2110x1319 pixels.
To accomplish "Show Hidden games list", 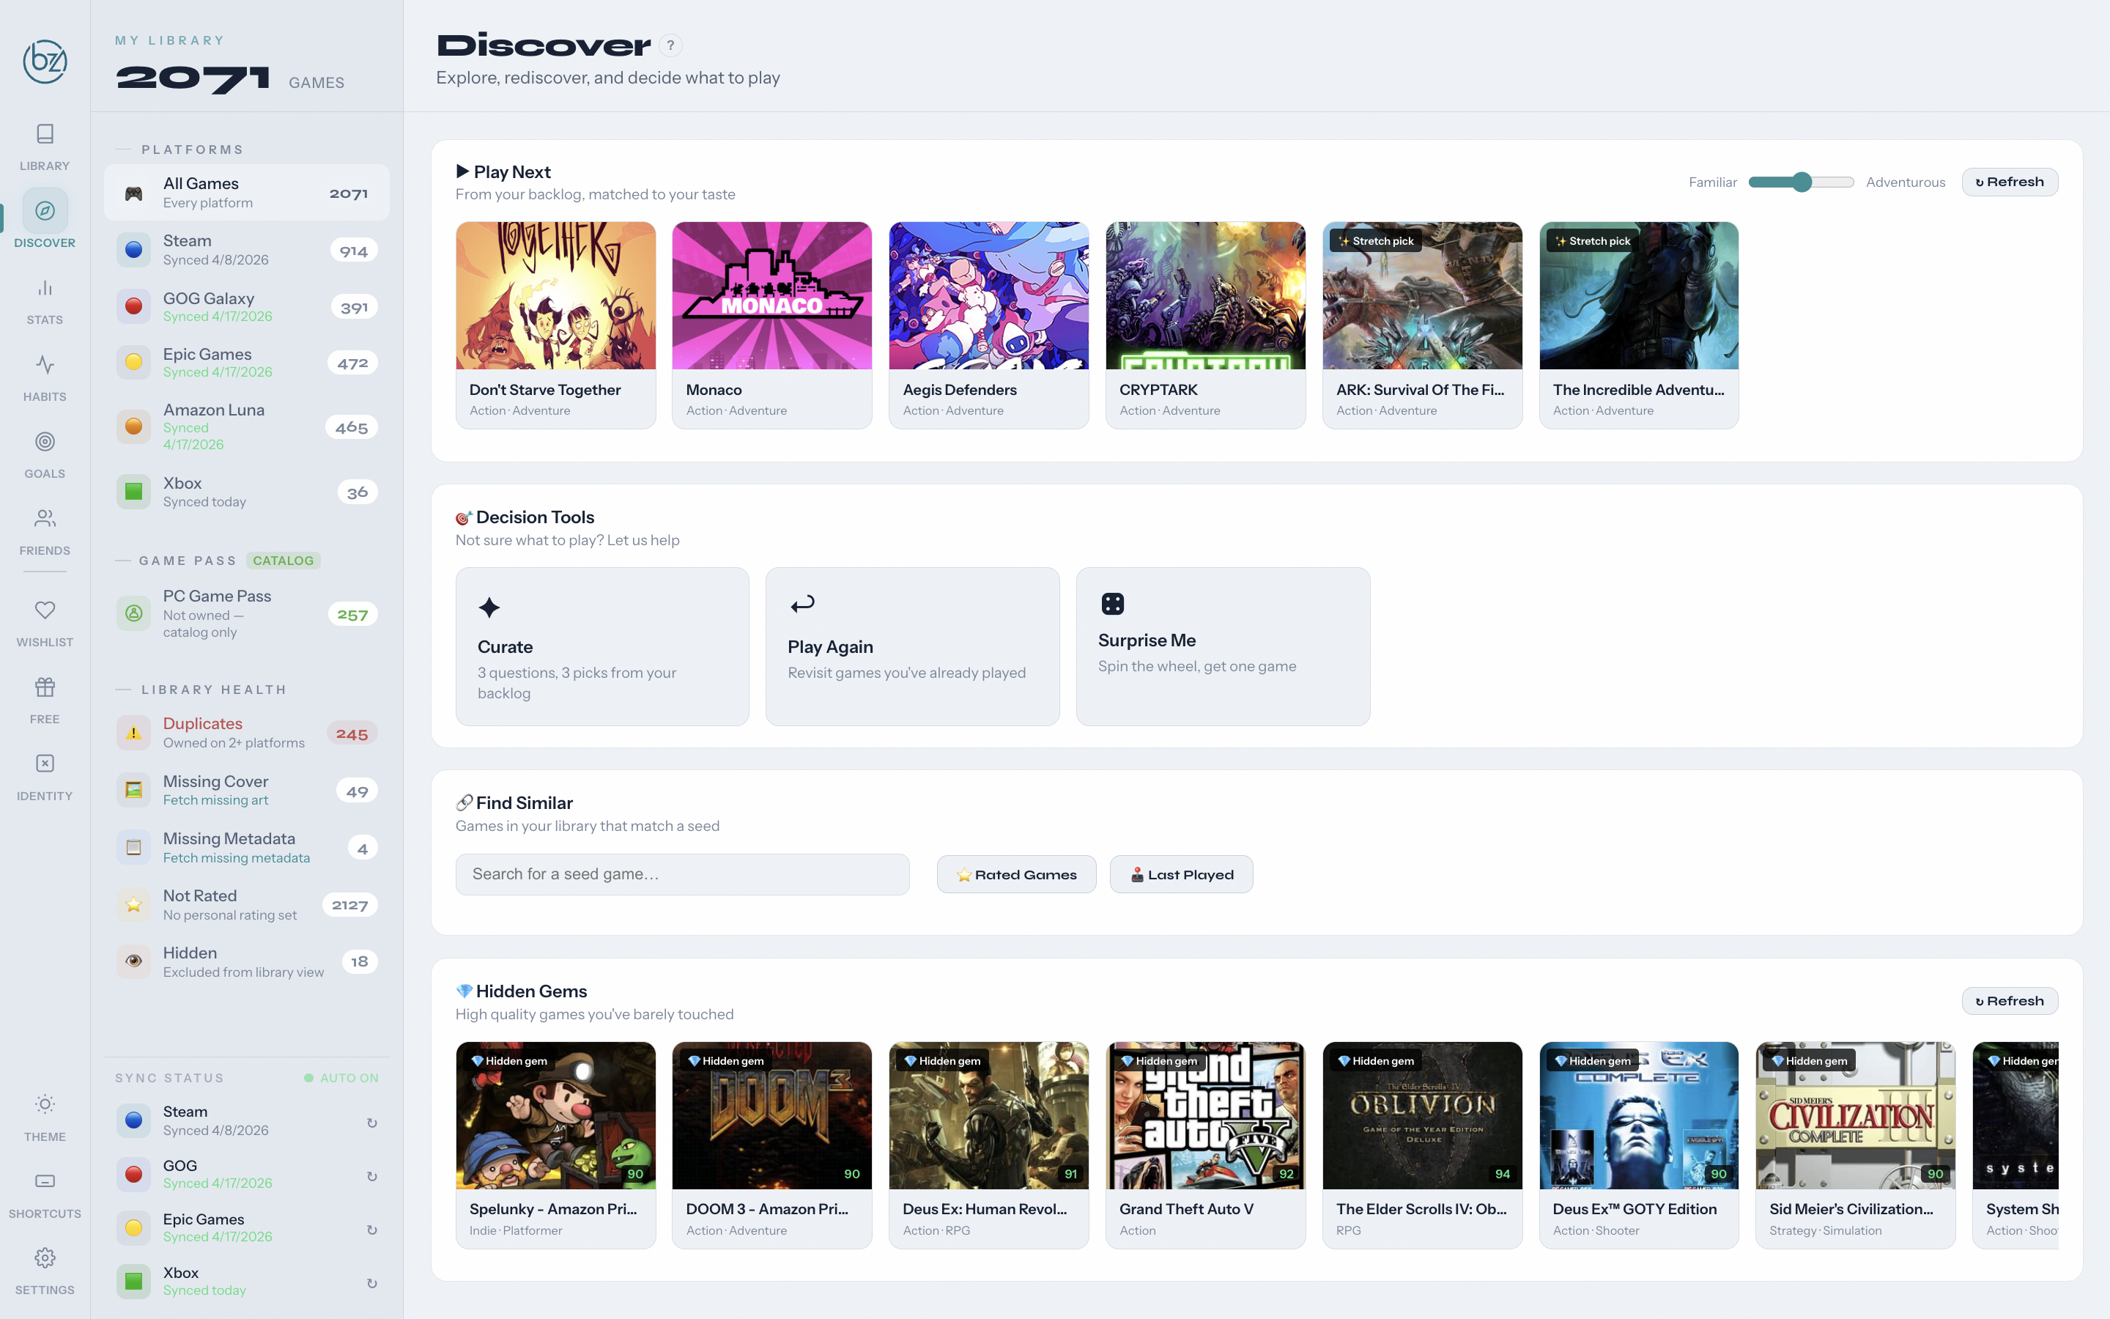I will click(x=247, y=962).
